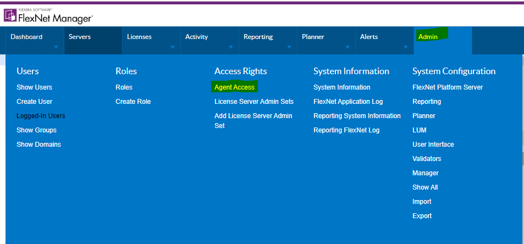Open the Admin menu tab

coord(443,40)
